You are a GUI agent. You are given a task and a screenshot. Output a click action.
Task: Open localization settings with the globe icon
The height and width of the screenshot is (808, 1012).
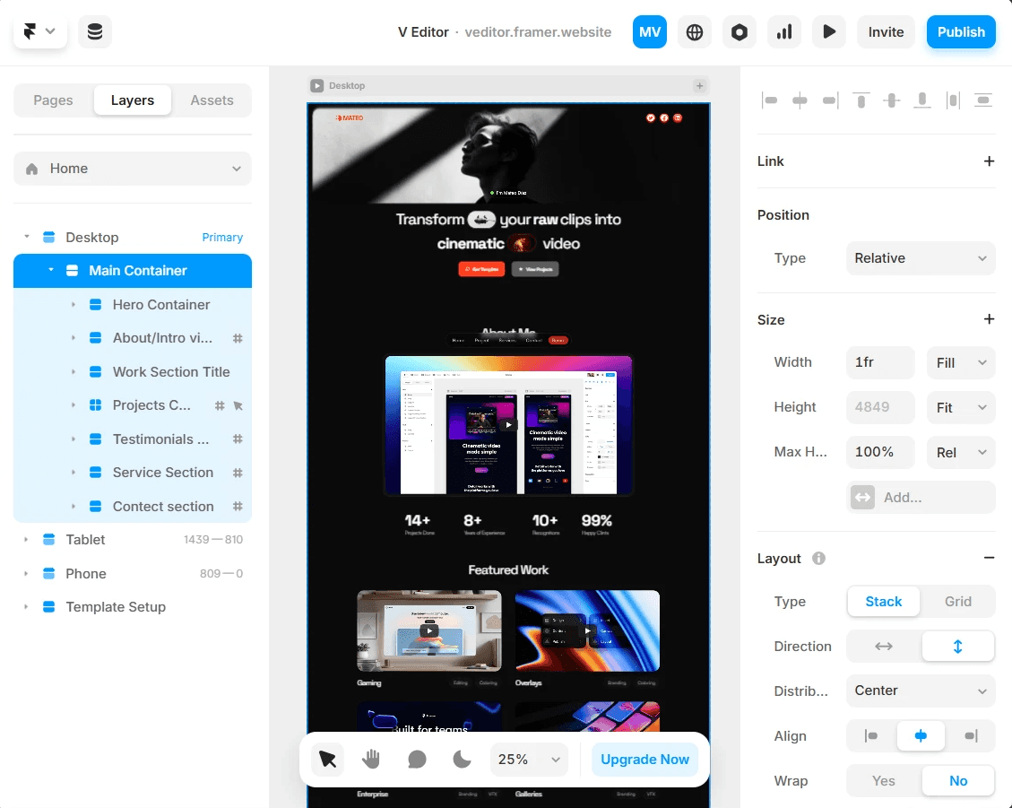(694, 31)
